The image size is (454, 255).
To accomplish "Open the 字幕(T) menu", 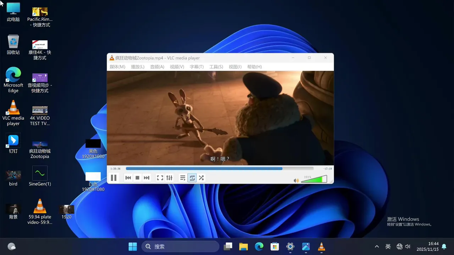I will click(196, 67).
